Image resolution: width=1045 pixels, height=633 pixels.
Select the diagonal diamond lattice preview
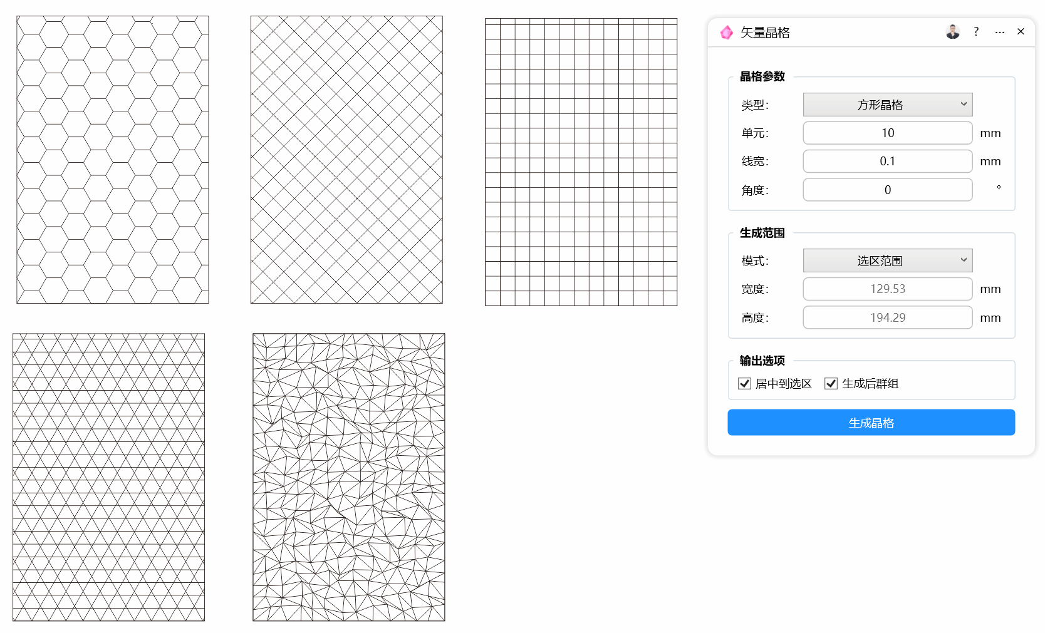[x=346, y=160]
